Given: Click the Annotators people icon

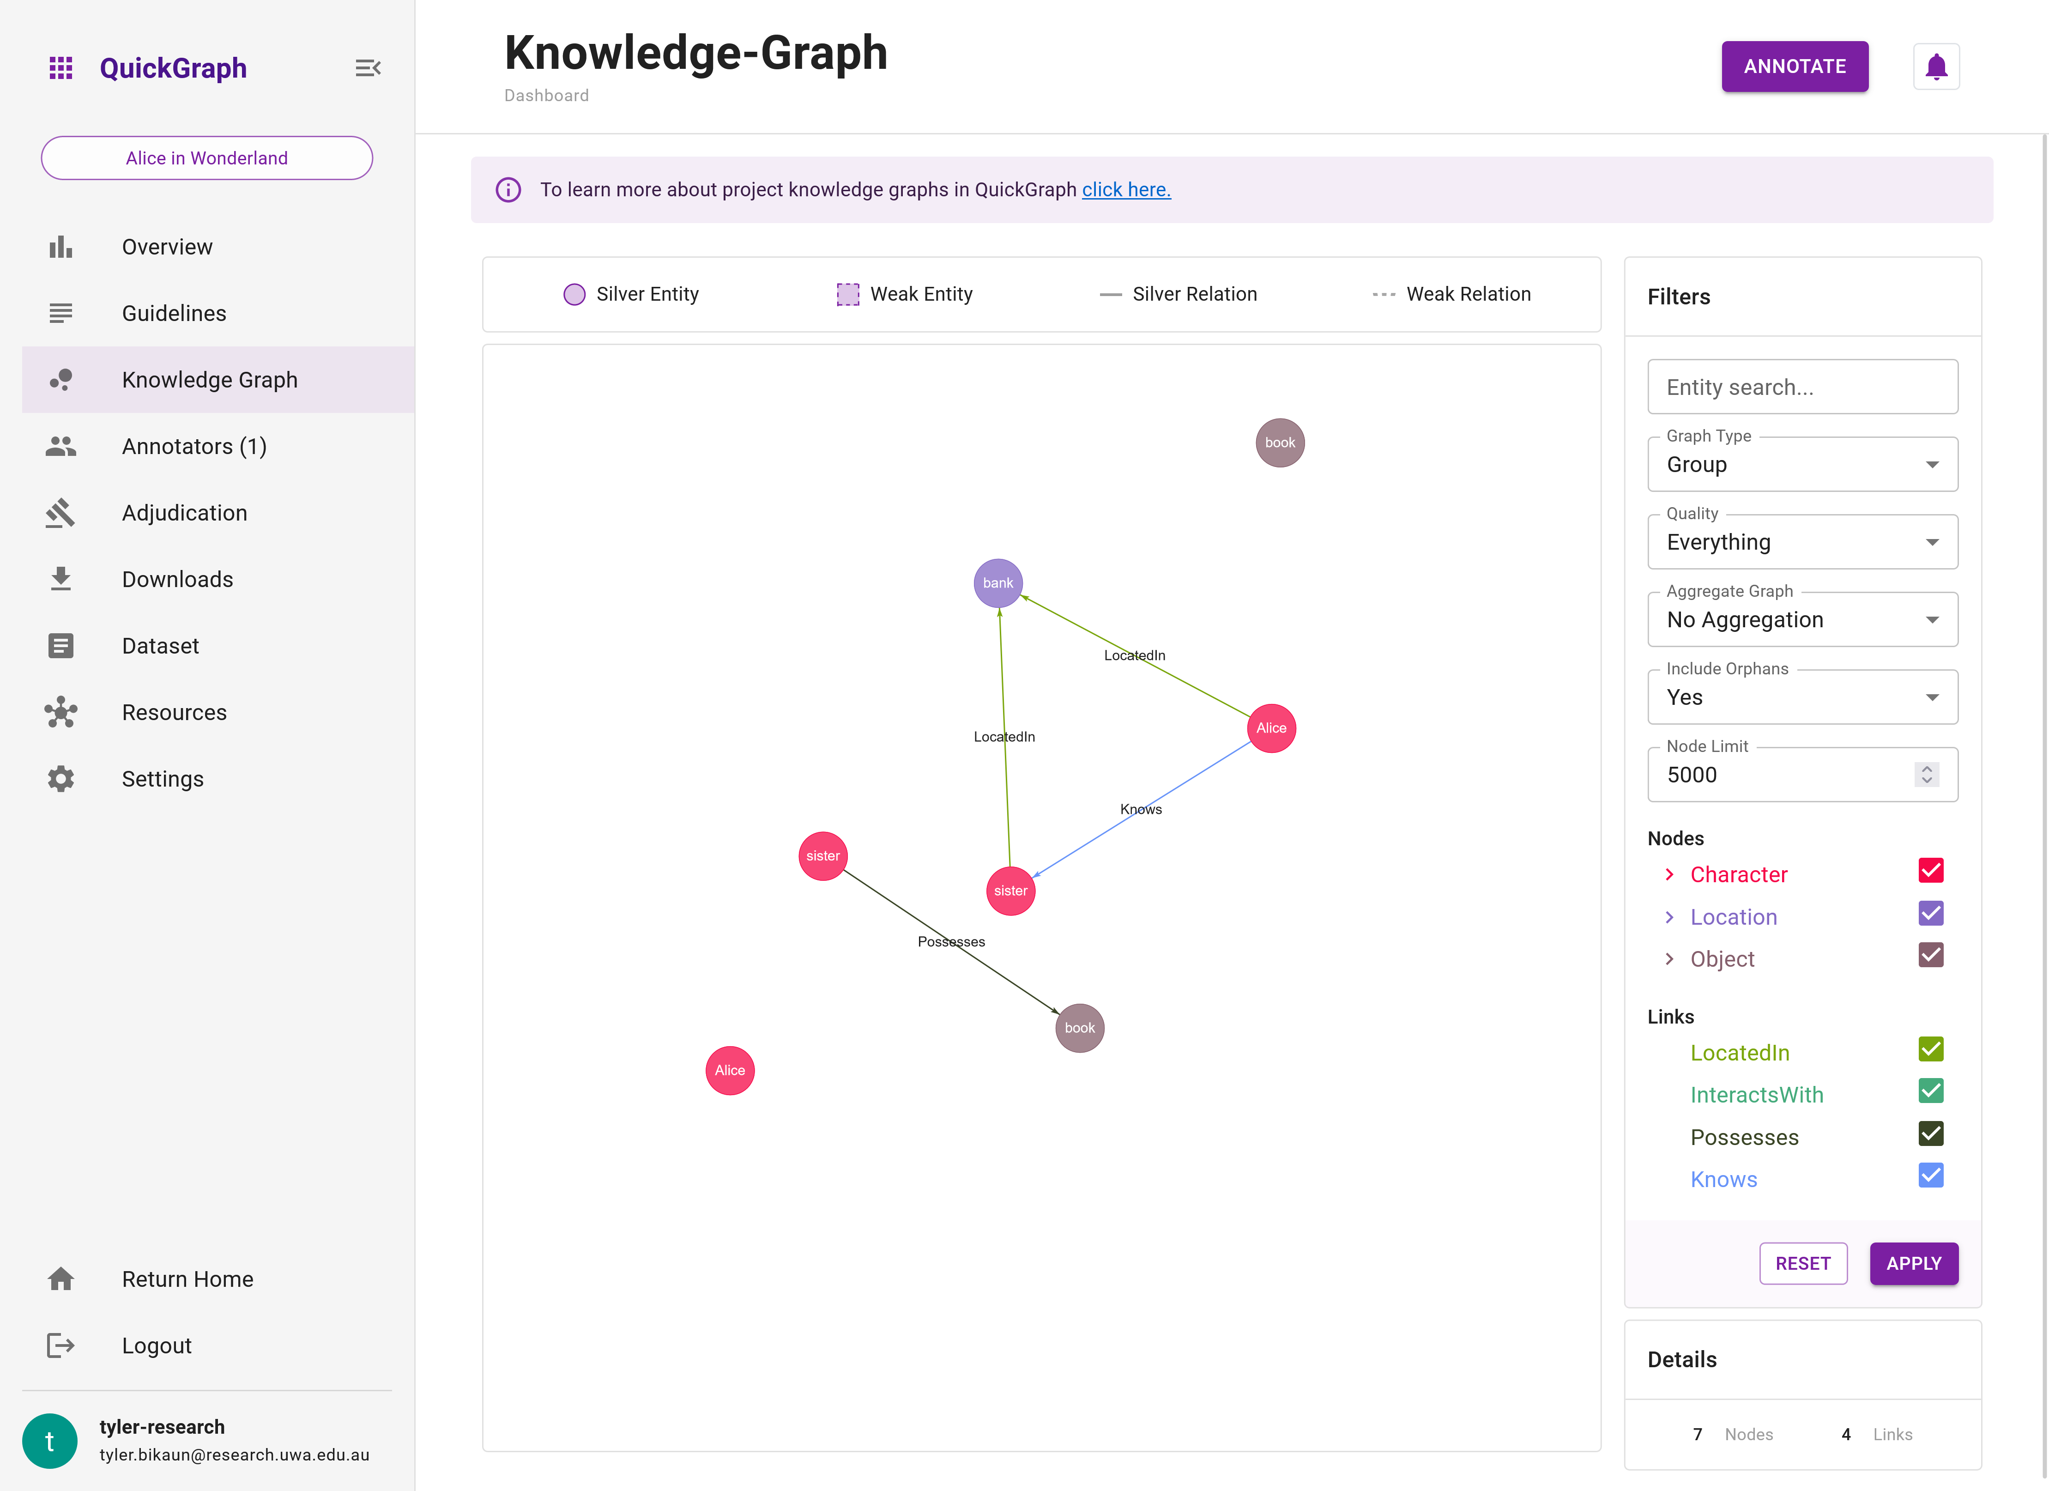Looking at the screenshot, I should coord(60,445).
